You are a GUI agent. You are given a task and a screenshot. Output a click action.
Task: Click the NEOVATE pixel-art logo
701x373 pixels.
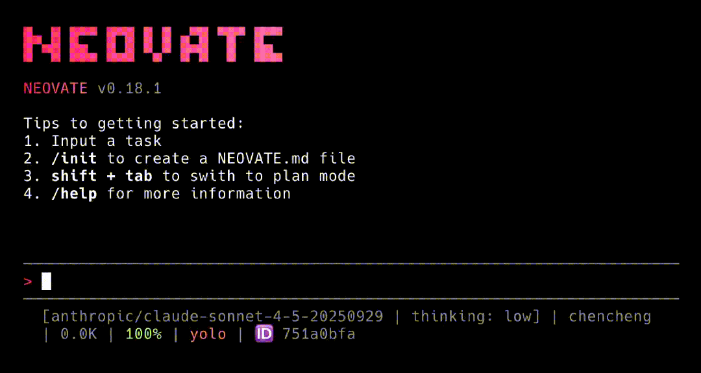[x=153, y=45]
